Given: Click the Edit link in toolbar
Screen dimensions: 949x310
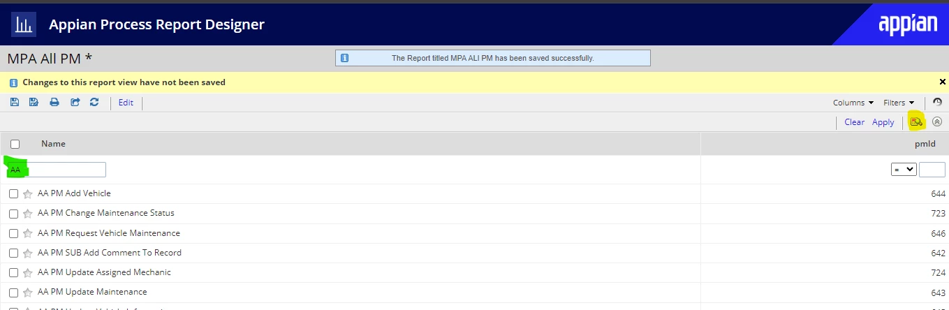Looking at the screenshot, I should [x=126, y=103].
